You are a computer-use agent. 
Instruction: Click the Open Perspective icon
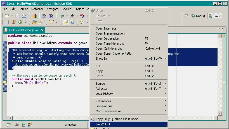[x=186, y=16]
